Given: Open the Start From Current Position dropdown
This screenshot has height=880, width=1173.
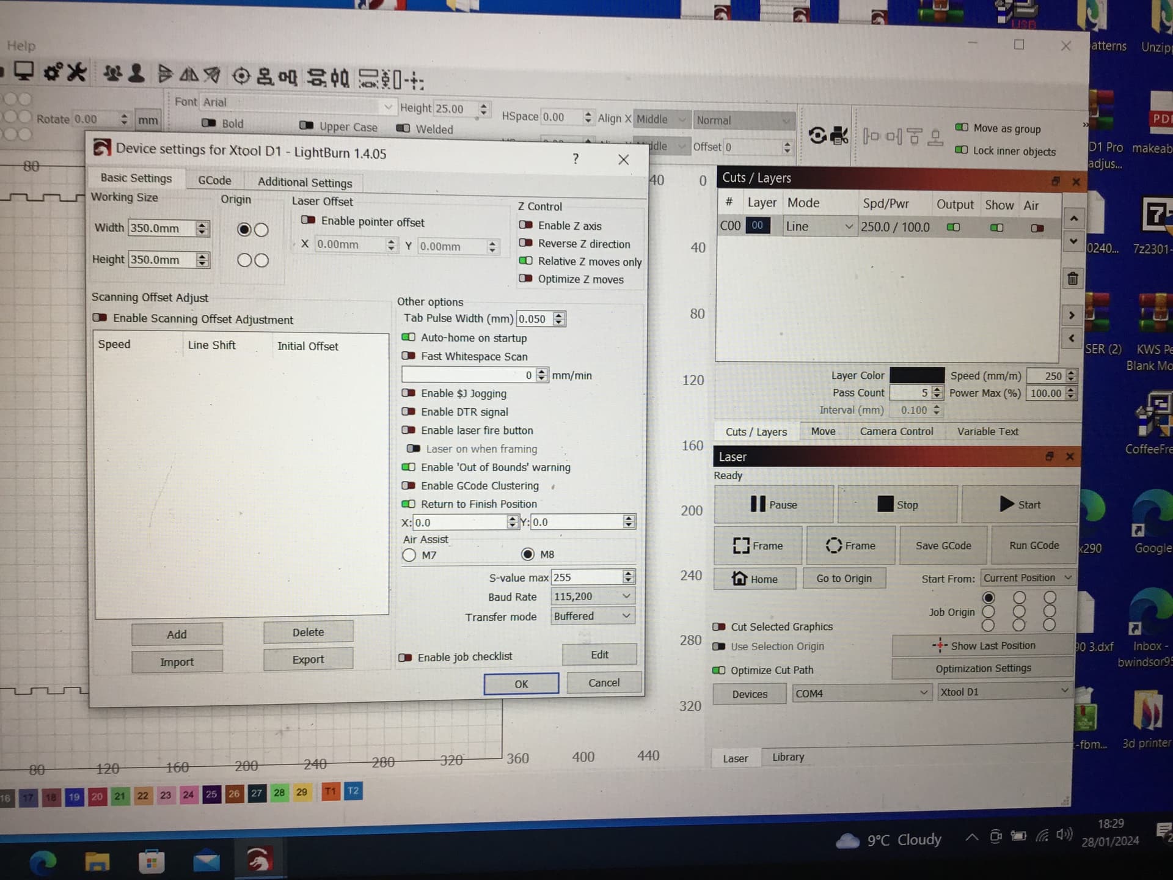Looking at the screenshot, I should [1028, 577].
